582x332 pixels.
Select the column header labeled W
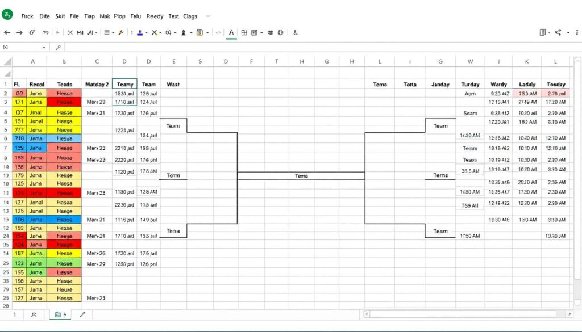coord(470,62)
